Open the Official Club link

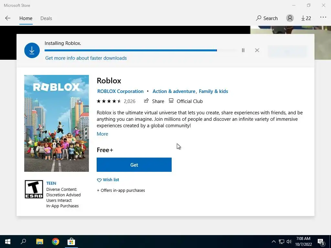(186, 101)
